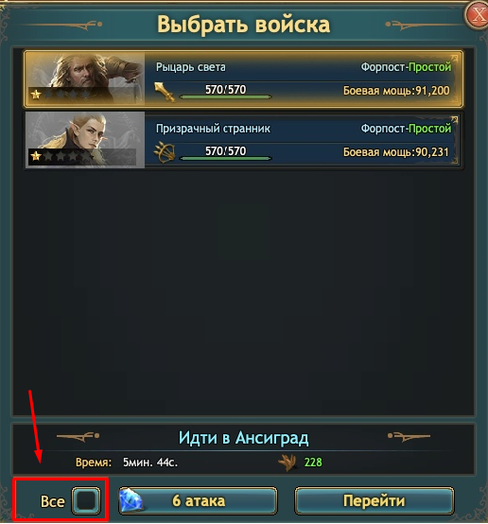Screen dimensions: 488x524
Task: Tick the "Все" select-all checkbox
Action: (x=86, y=500)
